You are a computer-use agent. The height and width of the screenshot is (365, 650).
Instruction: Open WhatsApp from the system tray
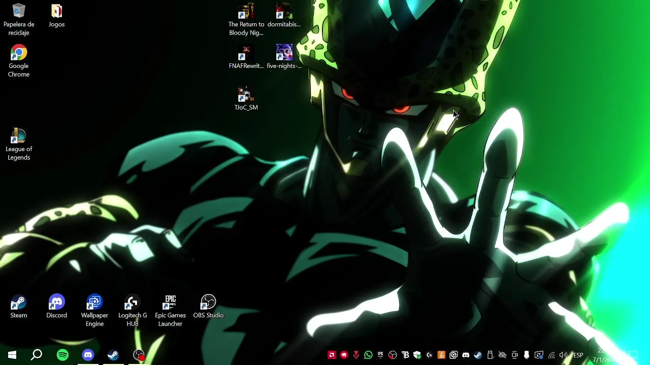pos(368,355)
